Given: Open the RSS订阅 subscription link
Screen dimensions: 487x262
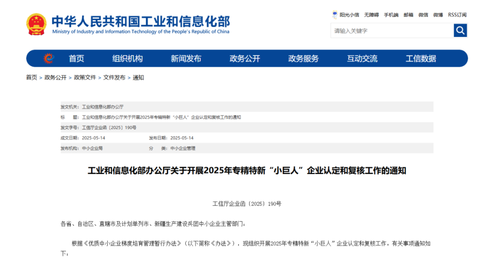Looking at the screenshot, I should (458, 15).
